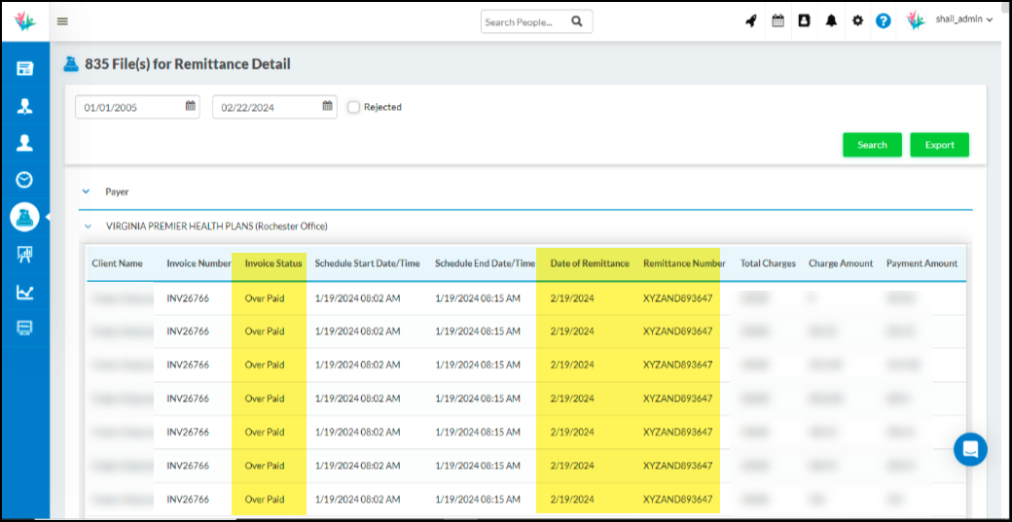This screenshot has height=522, width=1012.
Task: Enable the Rejected checkbox
Action: pos(354,107)
